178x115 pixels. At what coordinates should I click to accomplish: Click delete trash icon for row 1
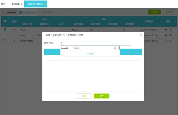point(170,29)
